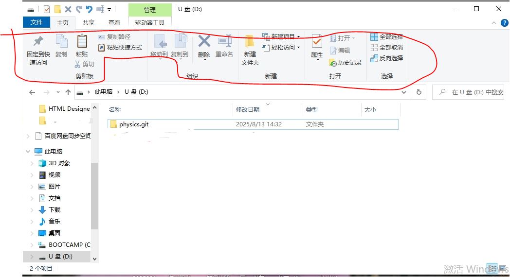Viewport: 510px width, 277px height.
Task: Click the quick access Properties checkmark icon
Action: point(47,9)
